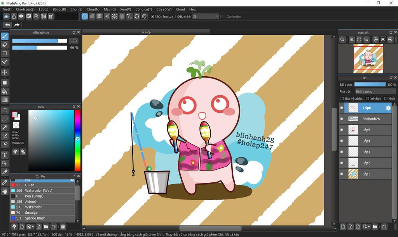This screenshot has height=237, width=398.
Task: Enable the grid snap icon
Action: (99, 16)
